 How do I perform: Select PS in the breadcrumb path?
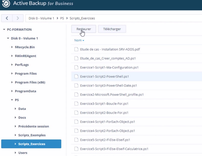coord(62,18)
